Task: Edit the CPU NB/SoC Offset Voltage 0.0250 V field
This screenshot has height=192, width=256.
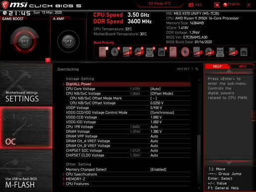Action: [157, 103]
